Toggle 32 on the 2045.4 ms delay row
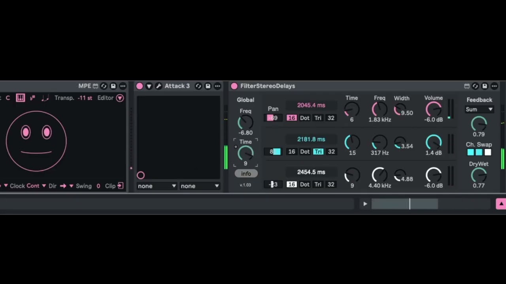The height and width of the screenshot is (284, 506). [x=331, y=118]
